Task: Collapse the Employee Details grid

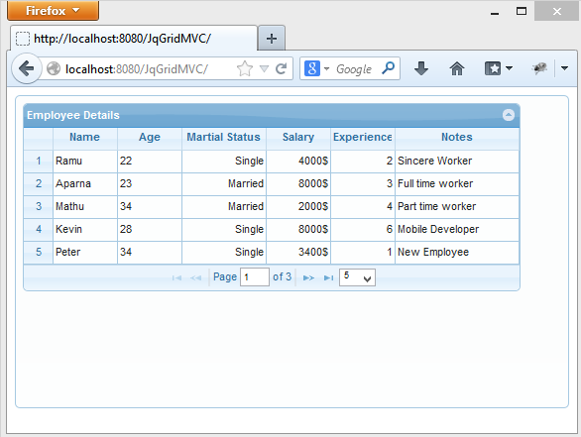Action: pyautogui.click(x=509, y=115)
